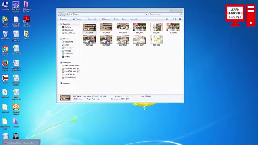
Task: Open the Share with dropdown
Action: [93, 19]
